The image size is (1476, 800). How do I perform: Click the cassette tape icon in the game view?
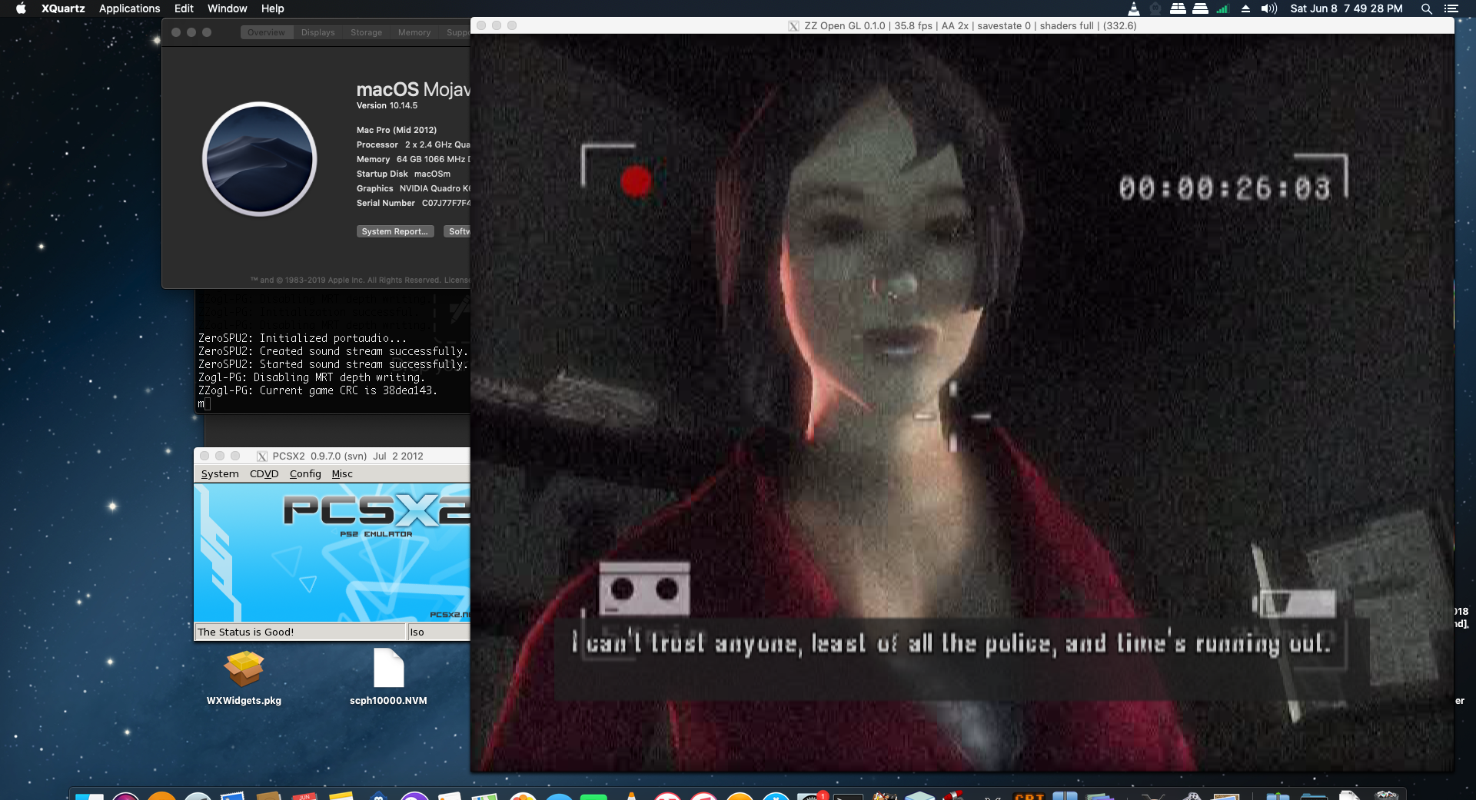pos(644,588)
